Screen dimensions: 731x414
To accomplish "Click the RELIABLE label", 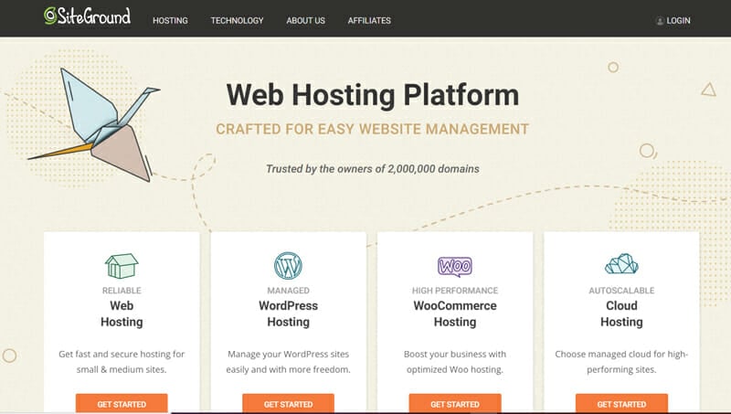I will point(122,291).
